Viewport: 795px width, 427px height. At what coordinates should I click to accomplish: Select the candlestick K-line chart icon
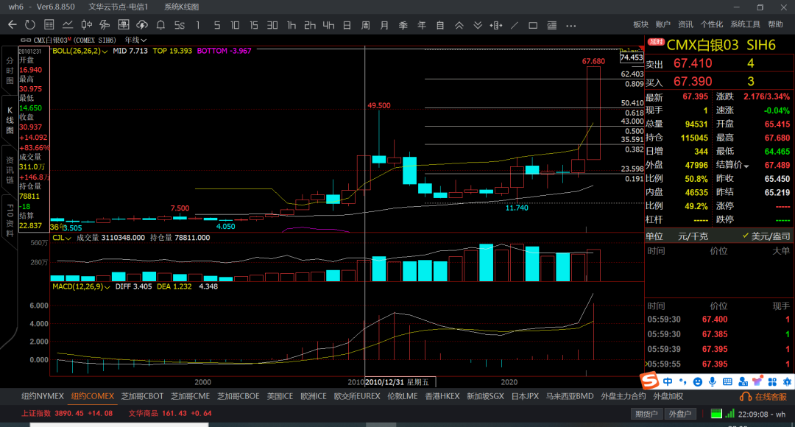point(86,25)
